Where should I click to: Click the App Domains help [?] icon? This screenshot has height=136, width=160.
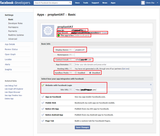(x=70, y=64)
